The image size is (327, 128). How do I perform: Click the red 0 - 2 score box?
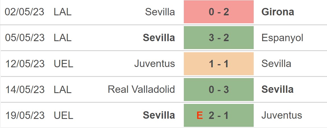(218, 12)
